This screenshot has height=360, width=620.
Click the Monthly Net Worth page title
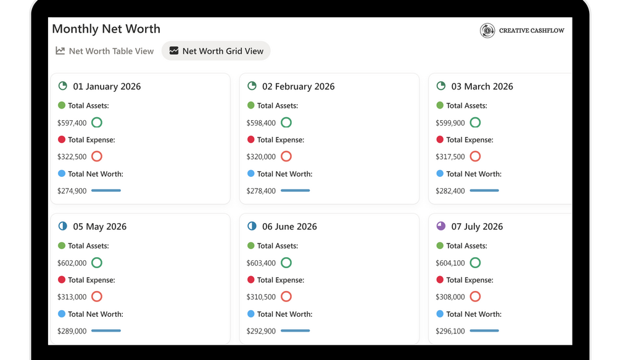coord(106,29)
